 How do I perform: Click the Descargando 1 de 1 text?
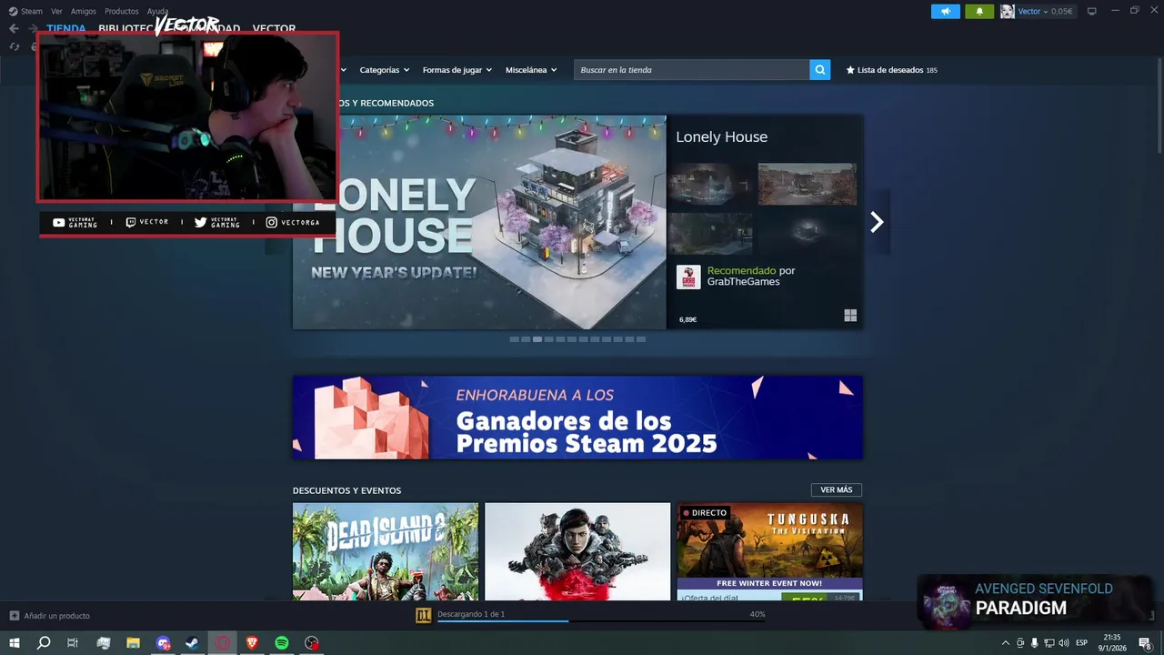471,614
